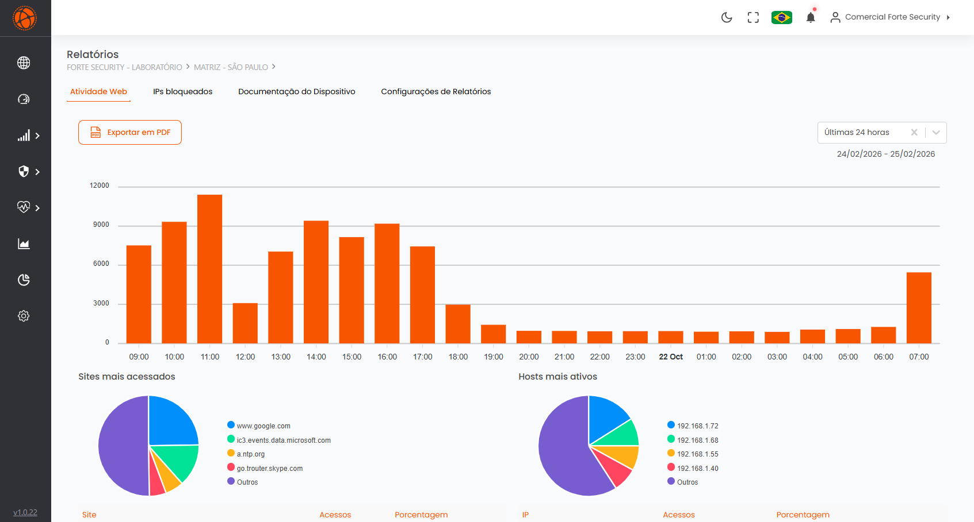Click the globe icon in the sidebar
The image size is (974, 522).
point(24,63)
